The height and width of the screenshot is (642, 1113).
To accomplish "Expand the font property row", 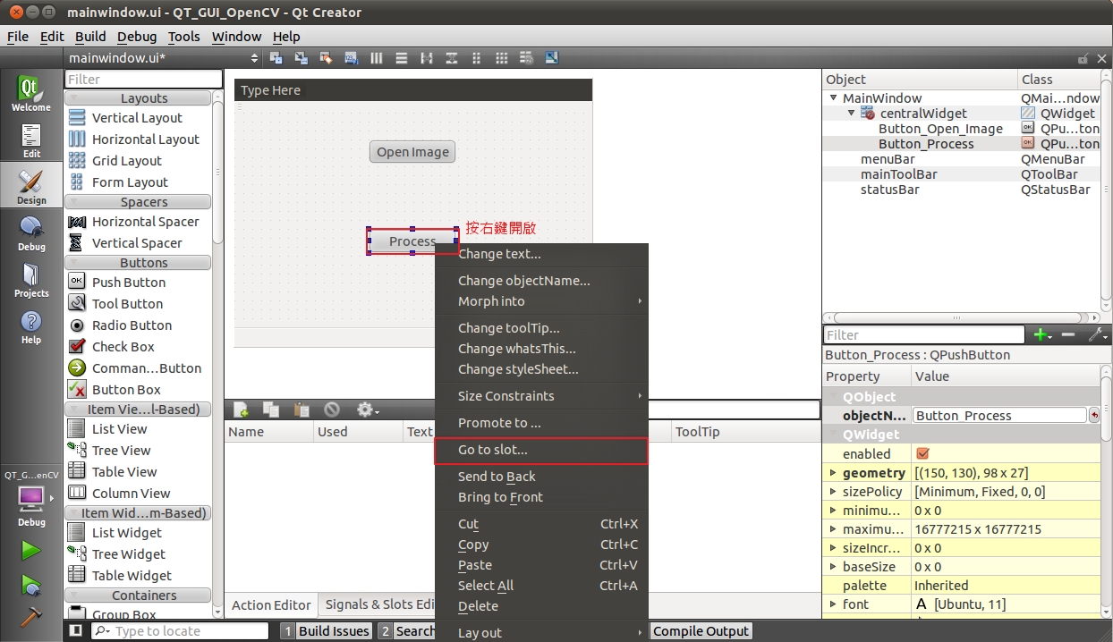I will [x=834, y=604].
